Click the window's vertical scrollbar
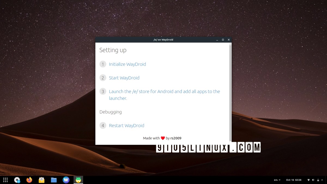 pos(230,93)
